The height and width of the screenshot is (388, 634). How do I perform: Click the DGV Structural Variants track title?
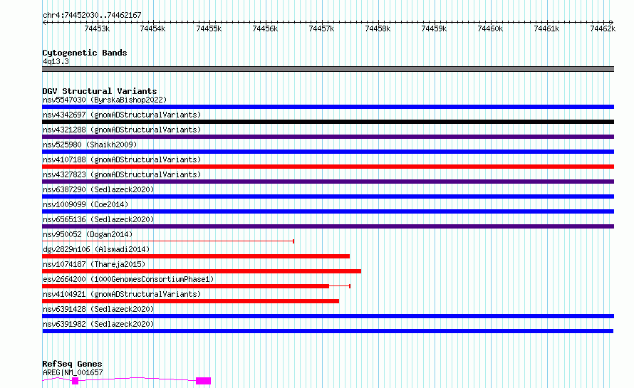(100, 91)
